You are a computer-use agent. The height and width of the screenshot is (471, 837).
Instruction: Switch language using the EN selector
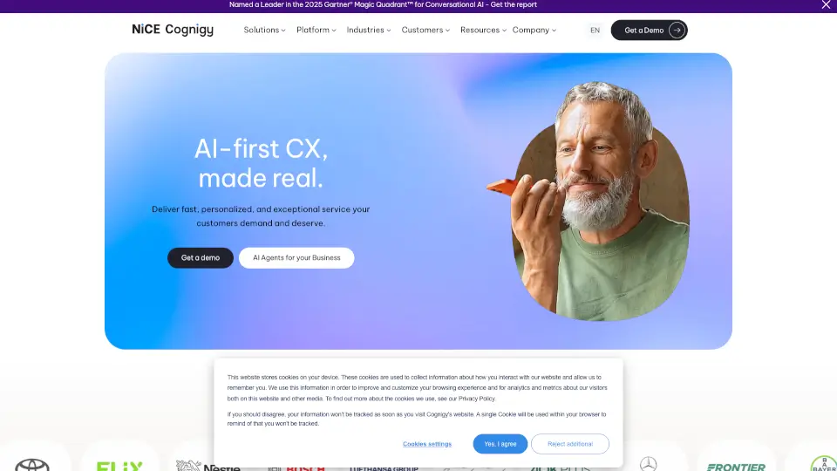pyautogui.click(x=595, y=31)
